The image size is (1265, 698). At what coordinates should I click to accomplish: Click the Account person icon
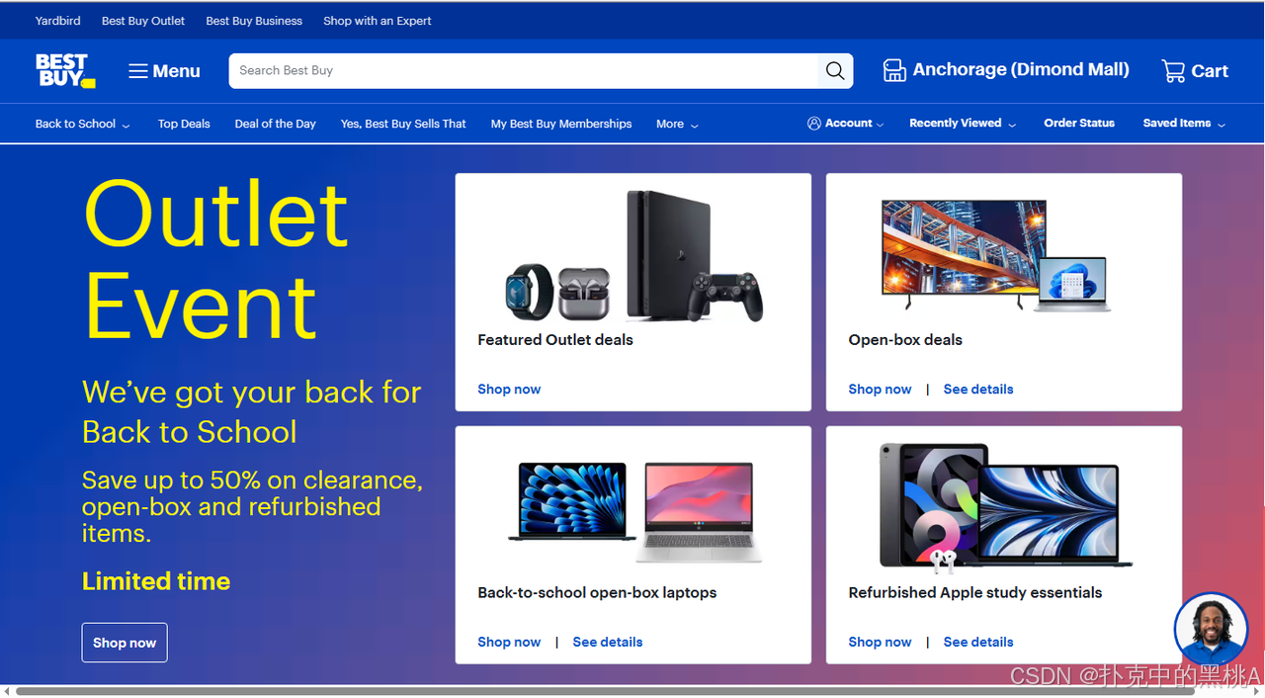click(x=814, y=124)
